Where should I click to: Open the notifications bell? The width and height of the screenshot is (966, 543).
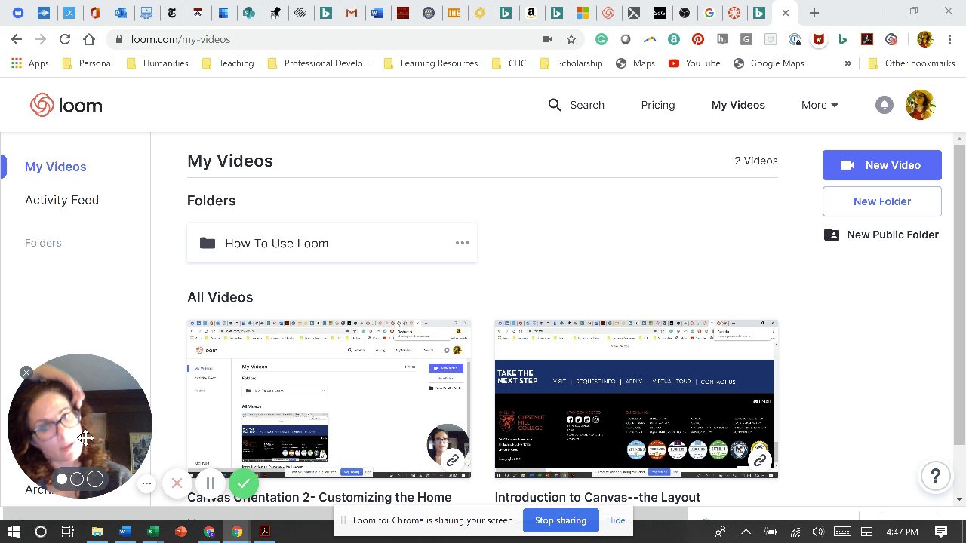pyautogui.click(x=884, y=105)
